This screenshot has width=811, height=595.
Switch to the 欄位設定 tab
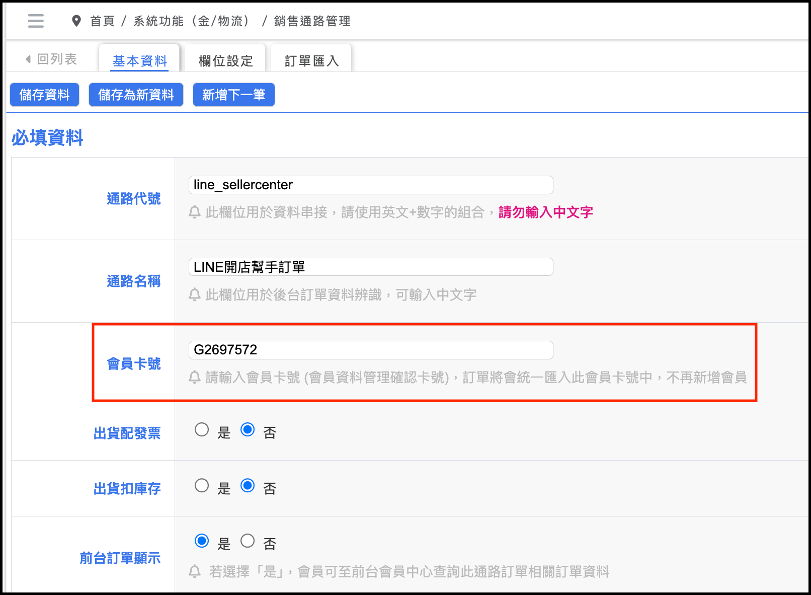coord(226,61)
